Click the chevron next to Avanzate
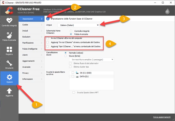Image resolution: width=175 pixels, height=121 pixels. [42, 67]
